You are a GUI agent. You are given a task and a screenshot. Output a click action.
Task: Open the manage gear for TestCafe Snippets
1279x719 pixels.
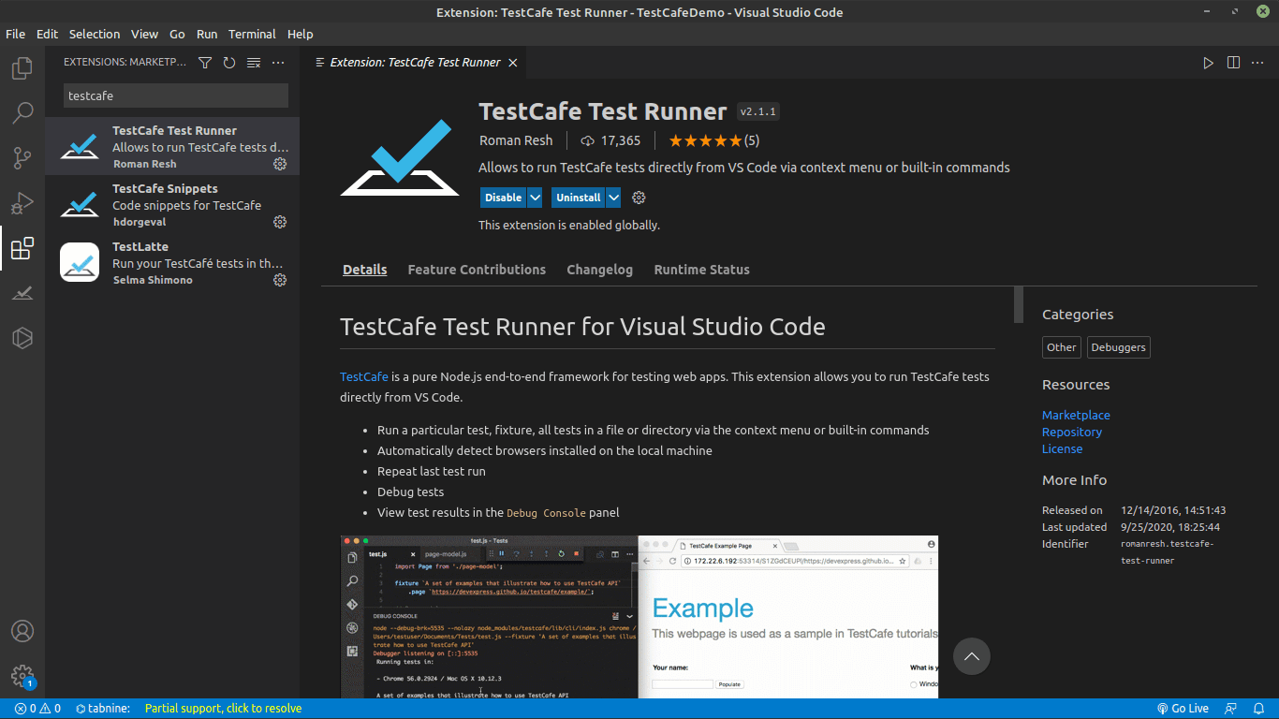pos(279,222)
